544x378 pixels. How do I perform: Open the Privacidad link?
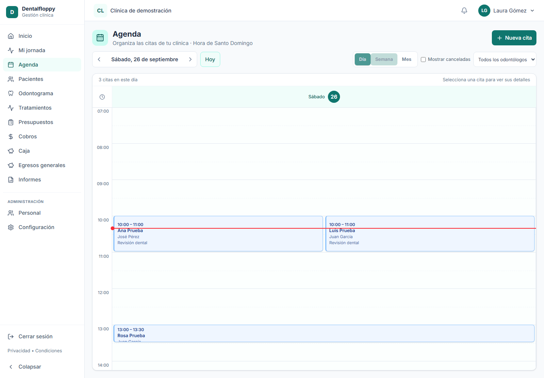pyautogui.click(x=19, y=351)
